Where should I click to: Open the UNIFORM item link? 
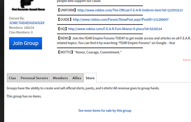(130, 10)
